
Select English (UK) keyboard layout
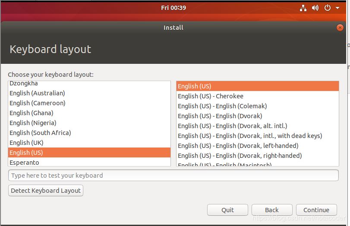26,143
